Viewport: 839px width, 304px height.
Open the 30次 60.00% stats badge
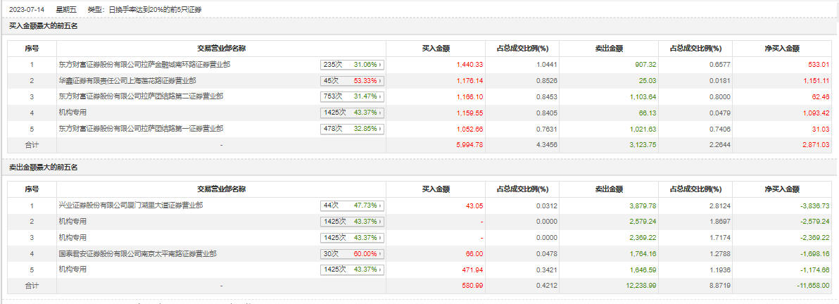pyautogui.click(x=353, y=253)
